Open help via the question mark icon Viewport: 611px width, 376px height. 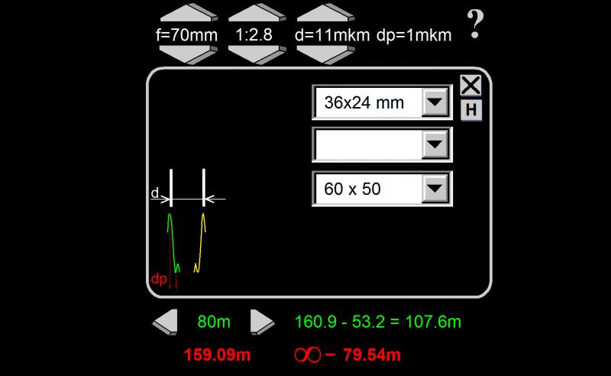click(475, 24)
